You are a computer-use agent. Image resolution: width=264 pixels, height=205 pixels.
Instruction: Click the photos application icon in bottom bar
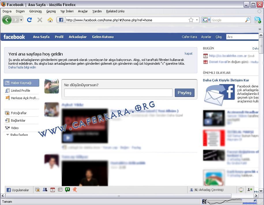pos(38,190)
